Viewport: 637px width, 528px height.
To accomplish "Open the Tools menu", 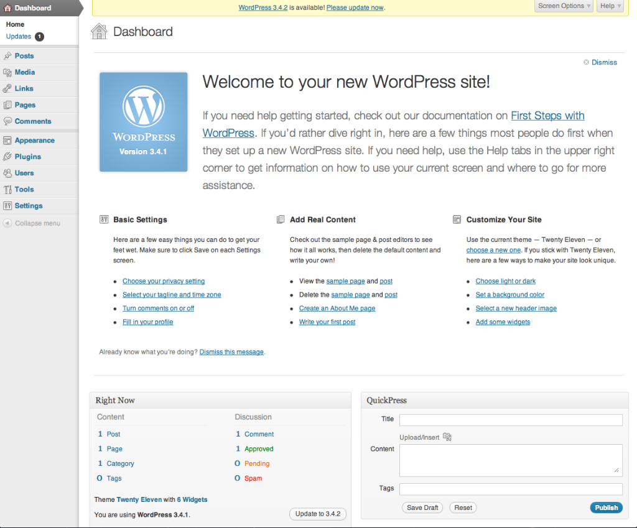I will pos(24,189).
